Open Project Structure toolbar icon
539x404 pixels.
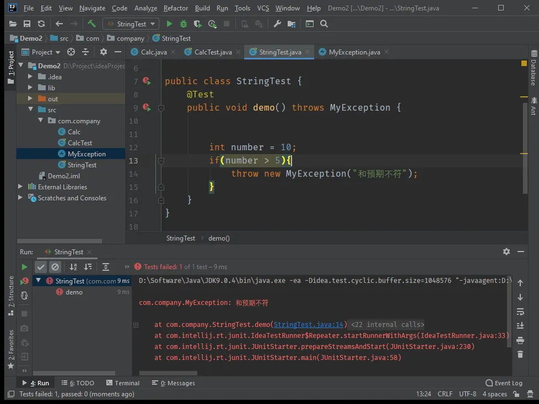pos(291,24)
